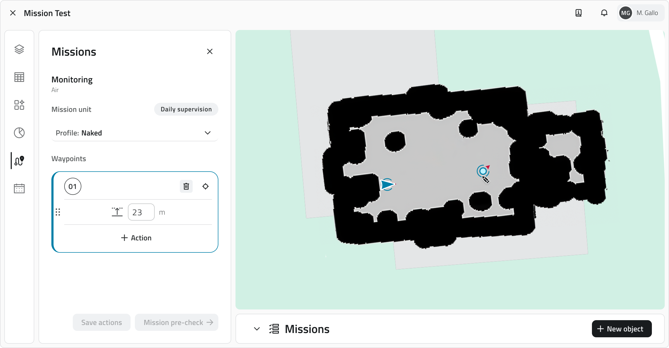Open the user guide book icon
This screenshot has height=348, width=669.
(x=579, y=13)
